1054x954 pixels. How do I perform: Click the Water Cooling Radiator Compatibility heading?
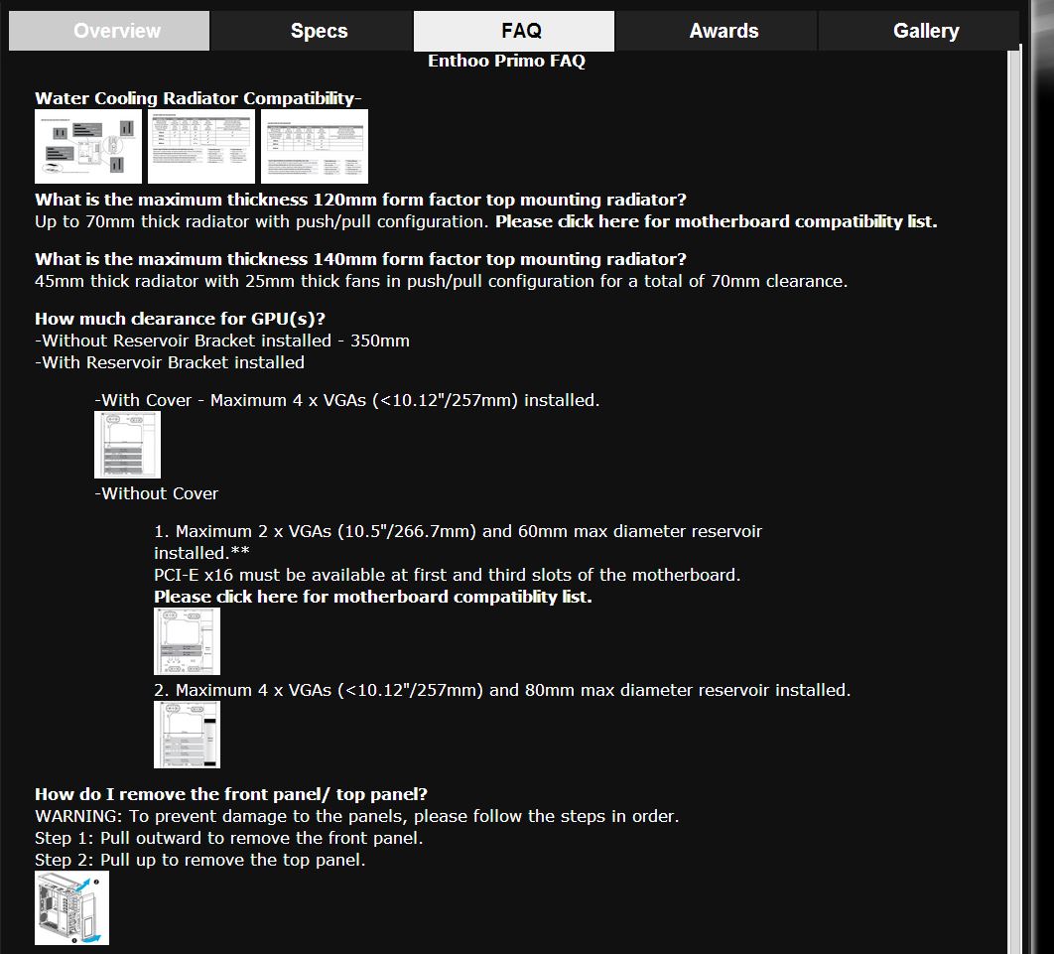[198, 98]
